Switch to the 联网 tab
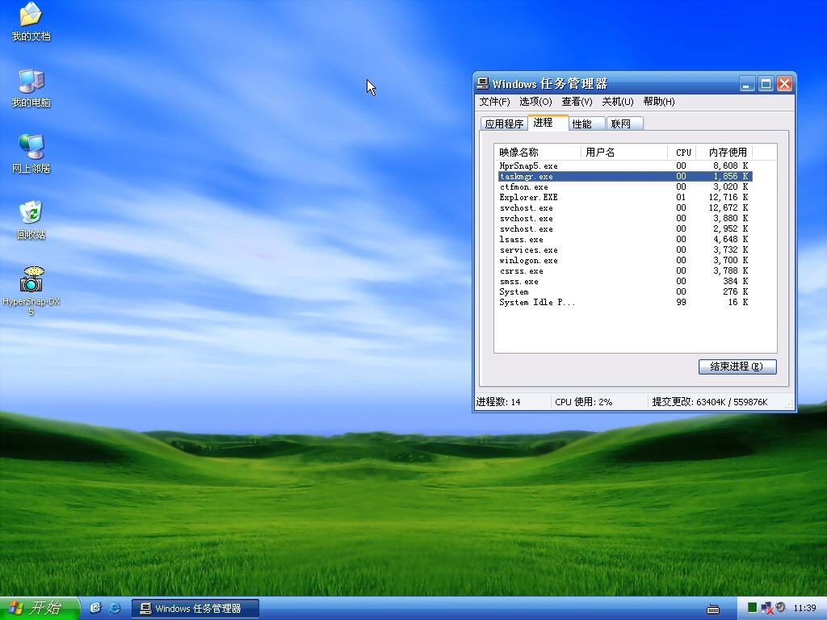 [624, 124]
